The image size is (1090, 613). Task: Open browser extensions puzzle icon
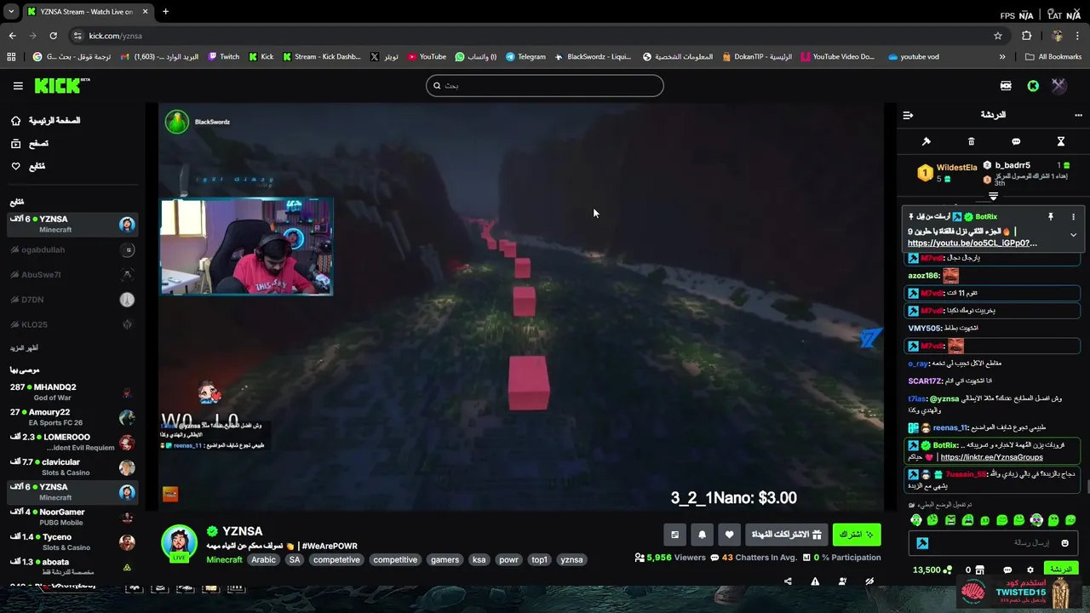tap(1026, 36)
